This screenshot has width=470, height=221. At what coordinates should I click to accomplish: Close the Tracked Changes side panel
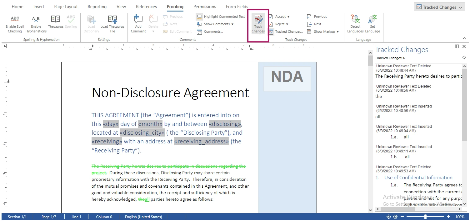[x=464, y=46]
